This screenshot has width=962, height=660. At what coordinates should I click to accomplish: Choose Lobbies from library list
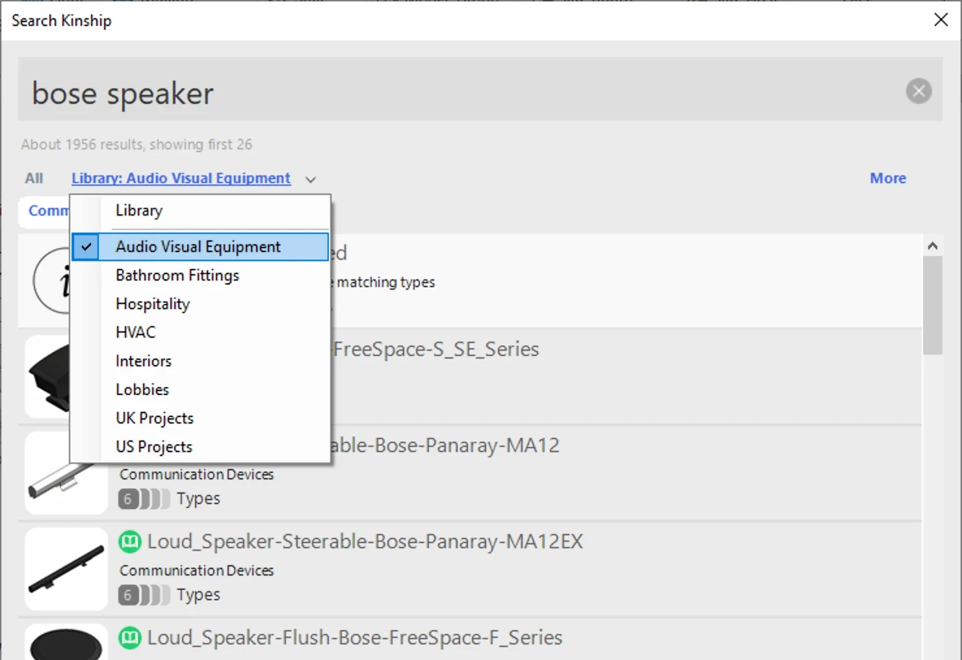[x=200, y=390]
